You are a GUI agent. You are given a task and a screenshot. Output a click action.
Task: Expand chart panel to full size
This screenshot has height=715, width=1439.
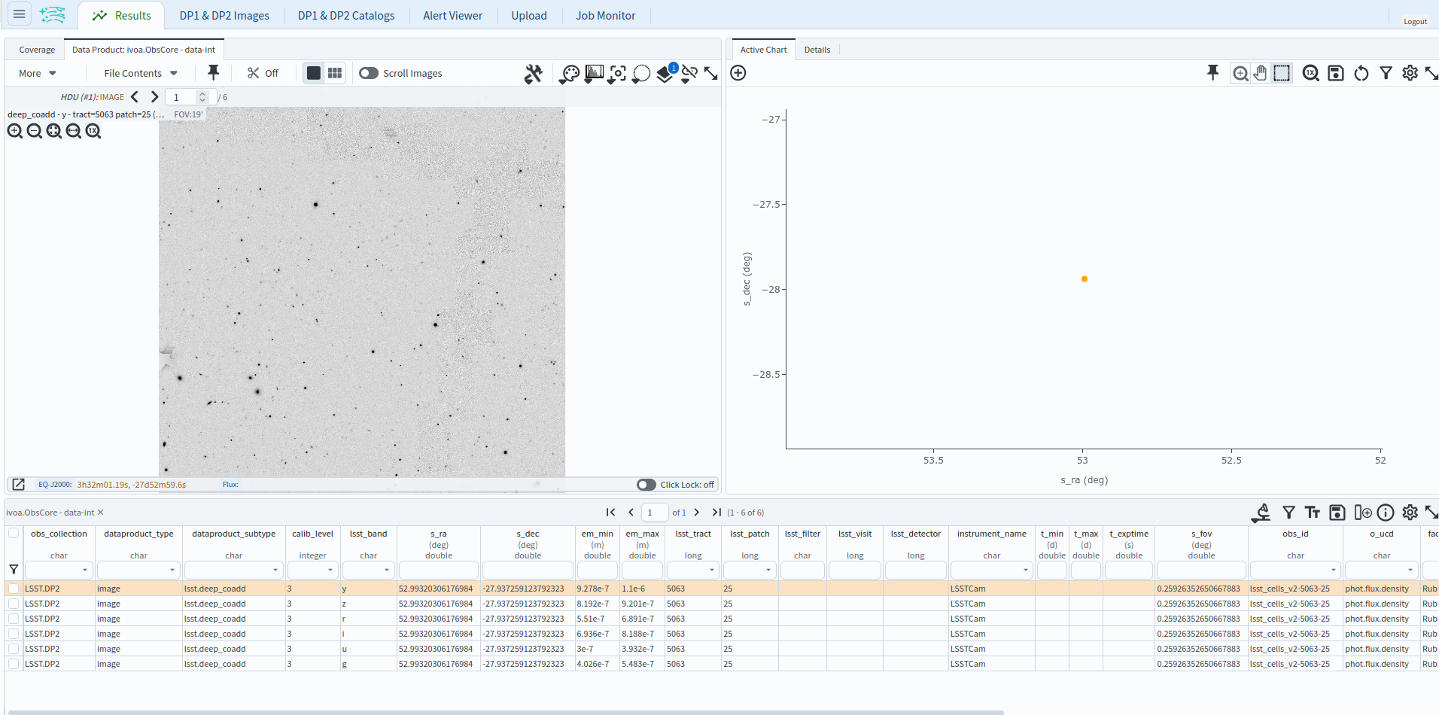pyautogui.click(x=1431, y=73)
